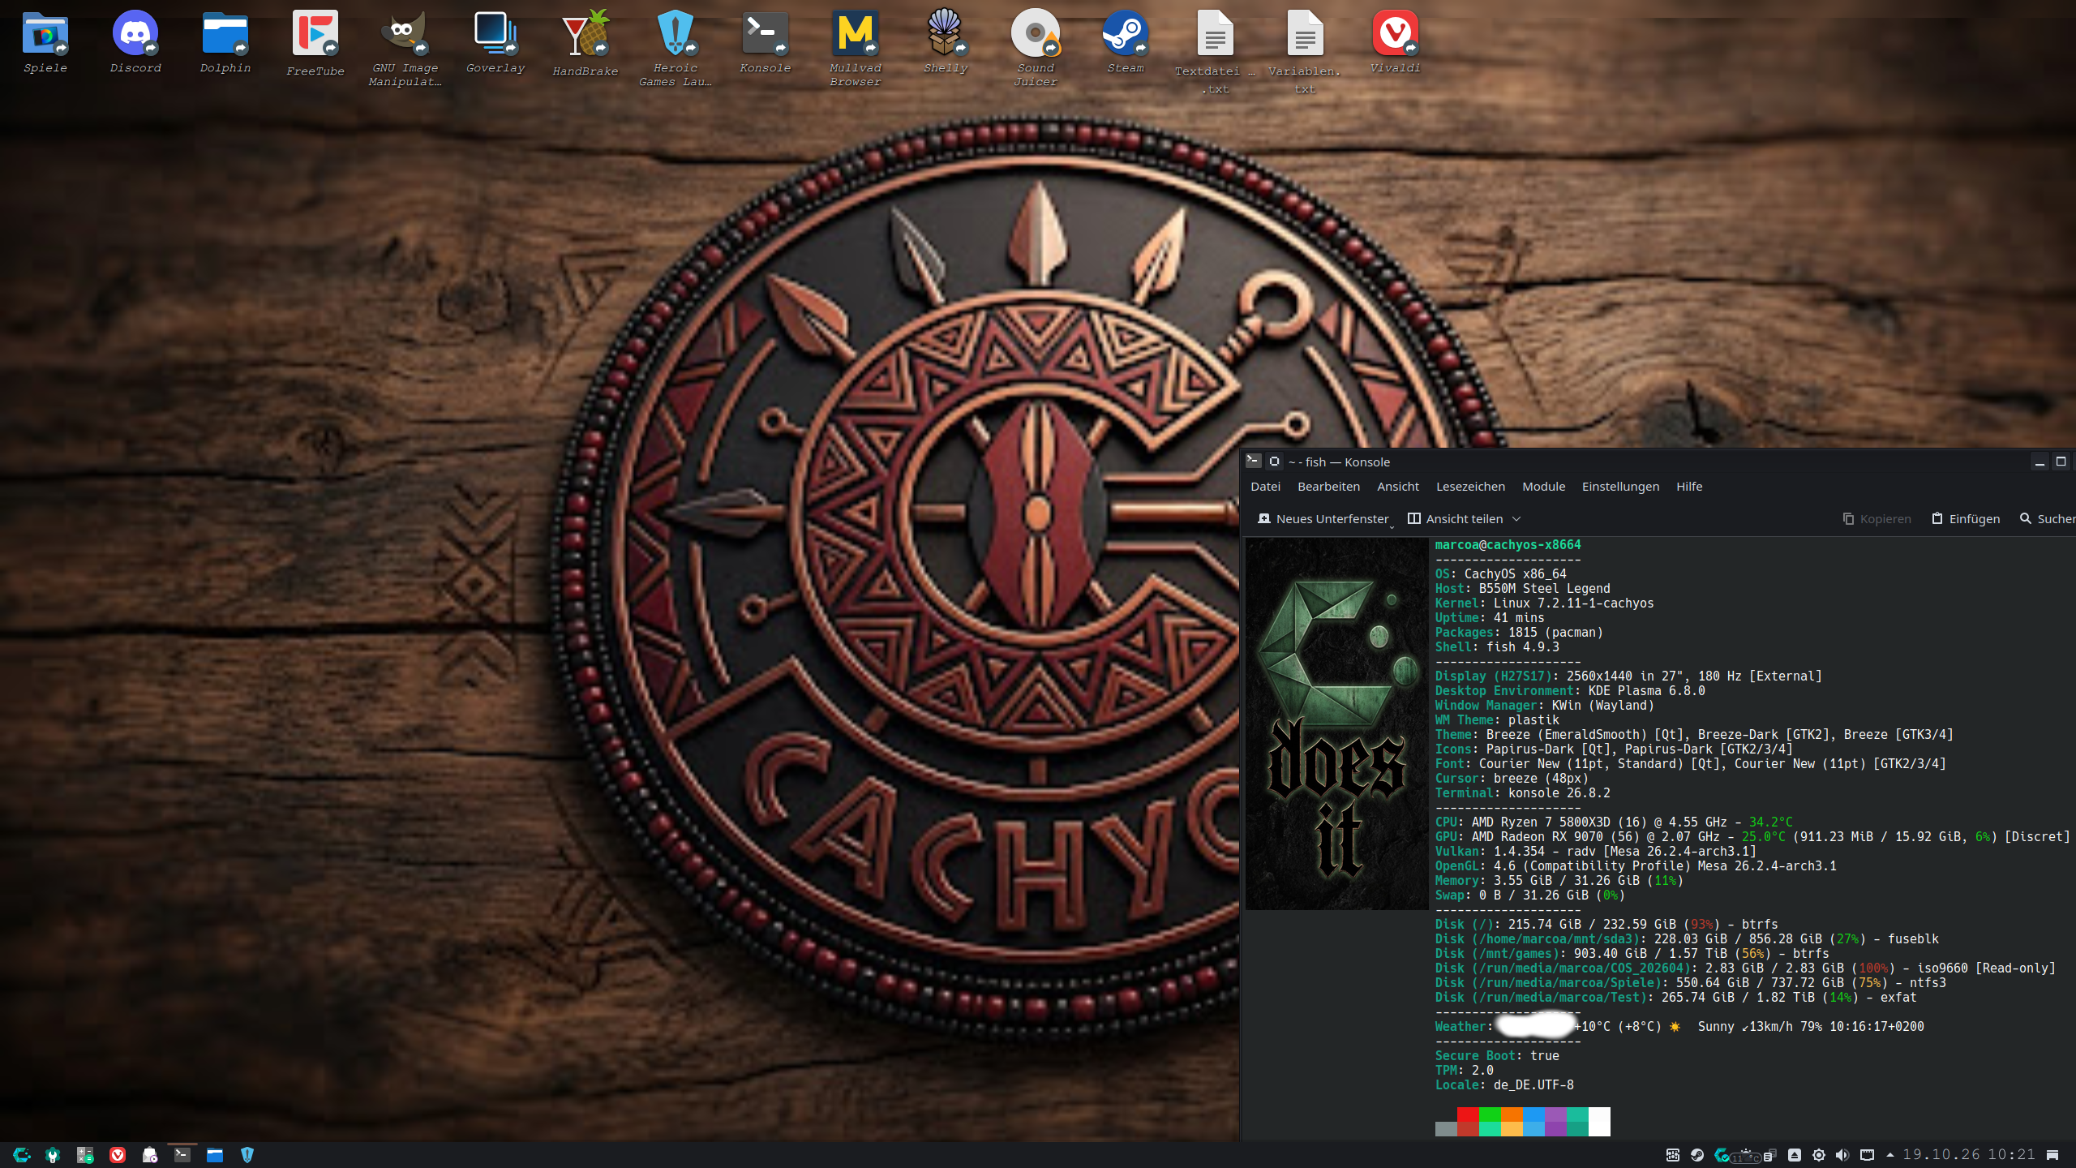Launch FreeTube from the desktop

pos(315,44)
